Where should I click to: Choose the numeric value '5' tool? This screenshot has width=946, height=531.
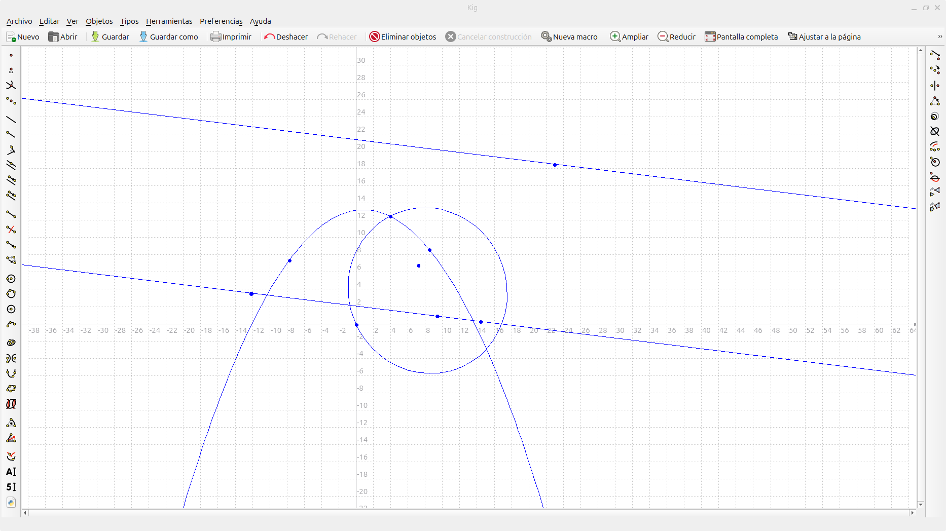11,487
